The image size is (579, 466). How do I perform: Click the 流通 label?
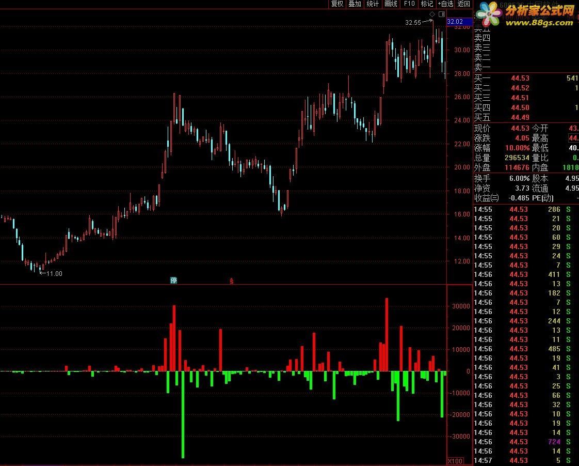[540, 189]
